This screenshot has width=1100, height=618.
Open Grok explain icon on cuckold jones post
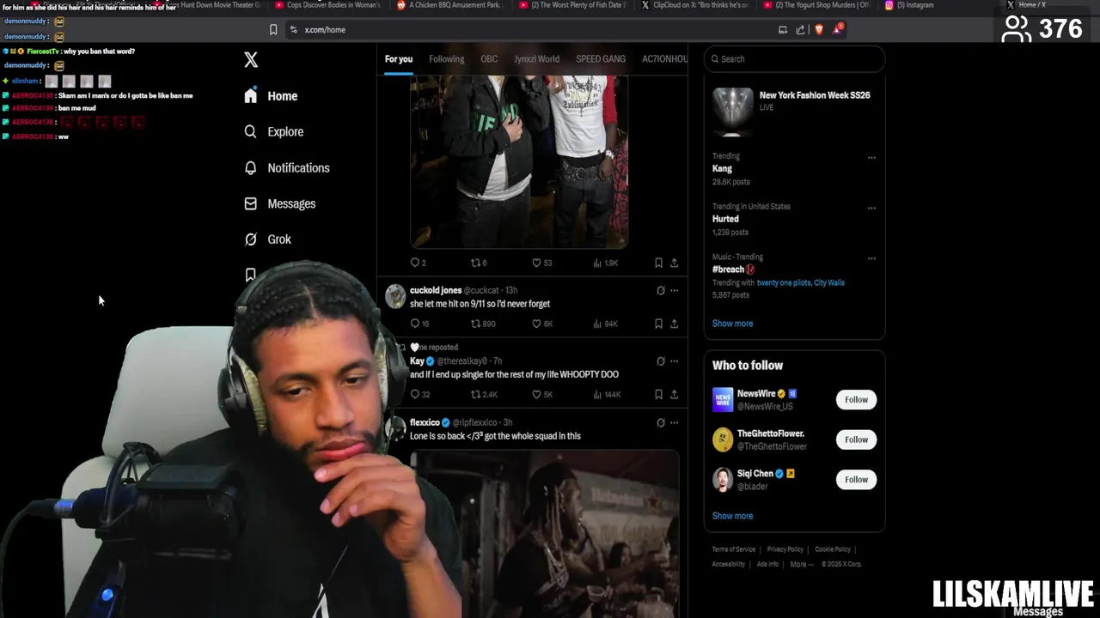(660, 290)
